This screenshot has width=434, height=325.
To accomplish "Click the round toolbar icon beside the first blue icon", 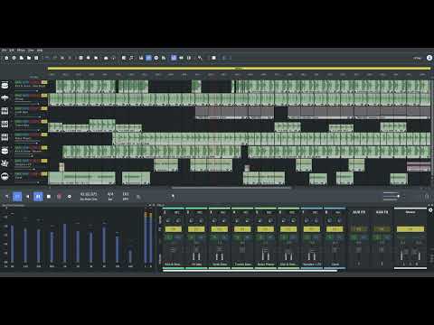I will click(156, 58).
